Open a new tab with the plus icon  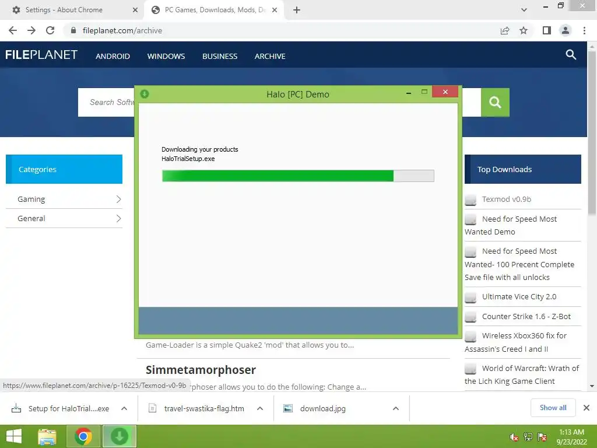coord(297,10)
